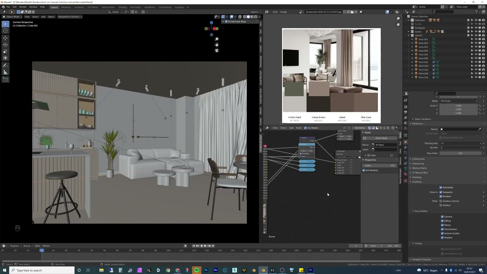487x274 pixels.
Task: Activate the Rotate tool
Action: 5,45
